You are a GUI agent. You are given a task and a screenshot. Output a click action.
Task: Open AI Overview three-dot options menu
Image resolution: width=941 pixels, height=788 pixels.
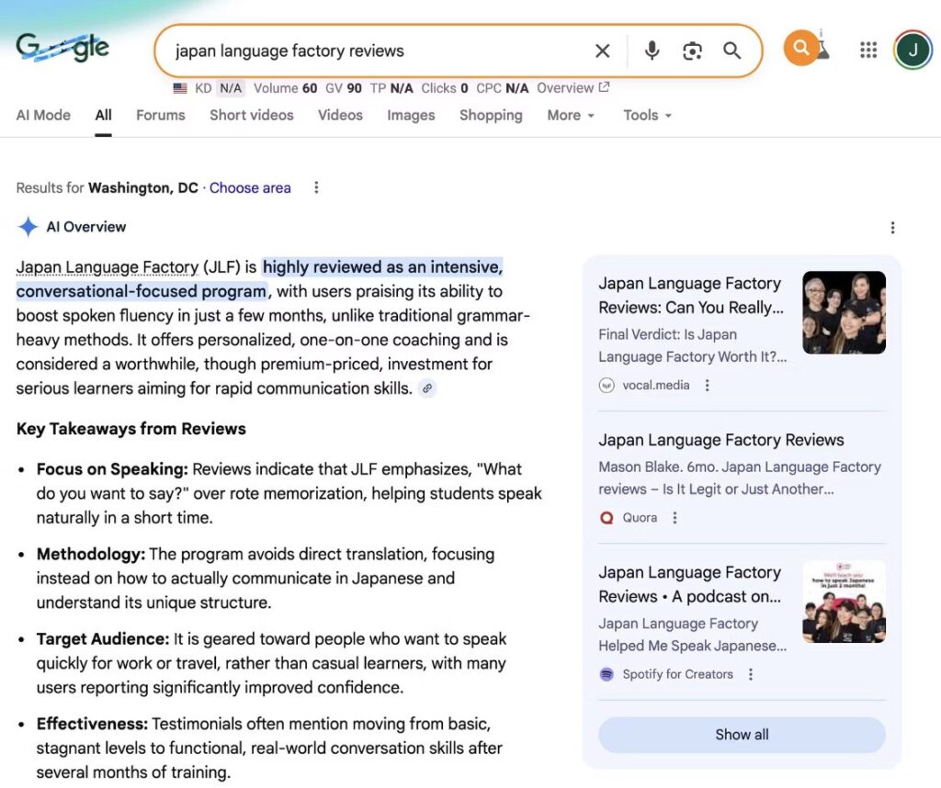[892, 227]
